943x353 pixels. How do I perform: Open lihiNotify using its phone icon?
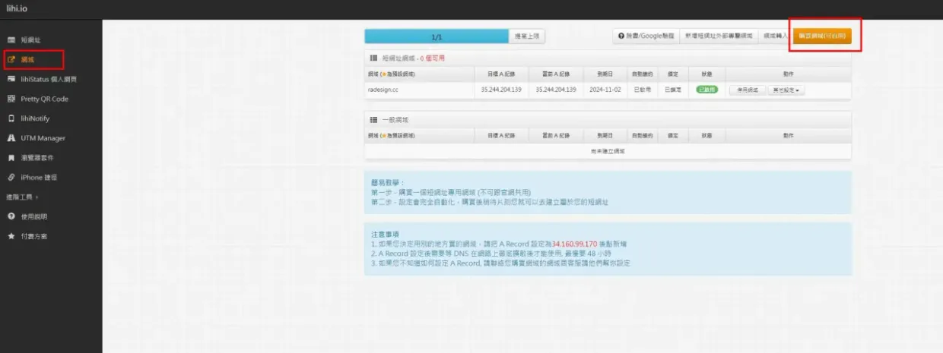click(x=11, y=118)
